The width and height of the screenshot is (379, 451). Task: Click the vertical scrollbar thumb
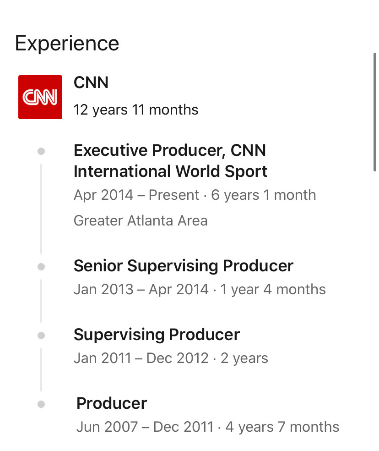click(x=375, y=112)
